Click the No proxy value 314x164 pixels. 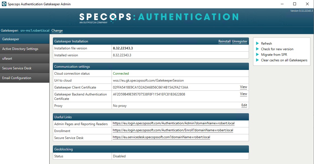(x=120, y=105)
